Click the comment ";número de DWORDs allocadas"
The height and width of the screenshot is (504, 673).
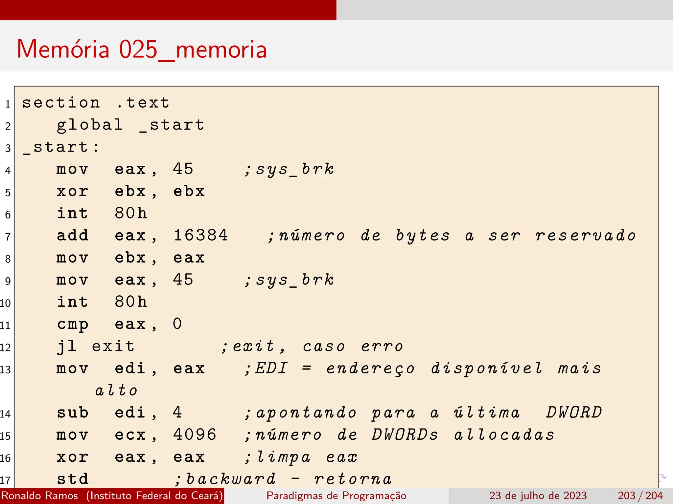[x=399, y=435]
